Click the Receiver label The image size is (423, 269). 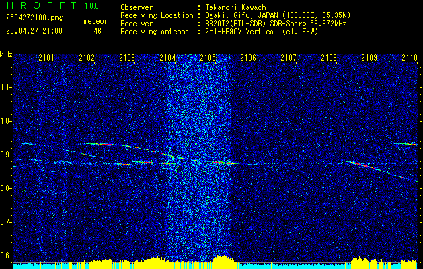click(x=137, y=24)
